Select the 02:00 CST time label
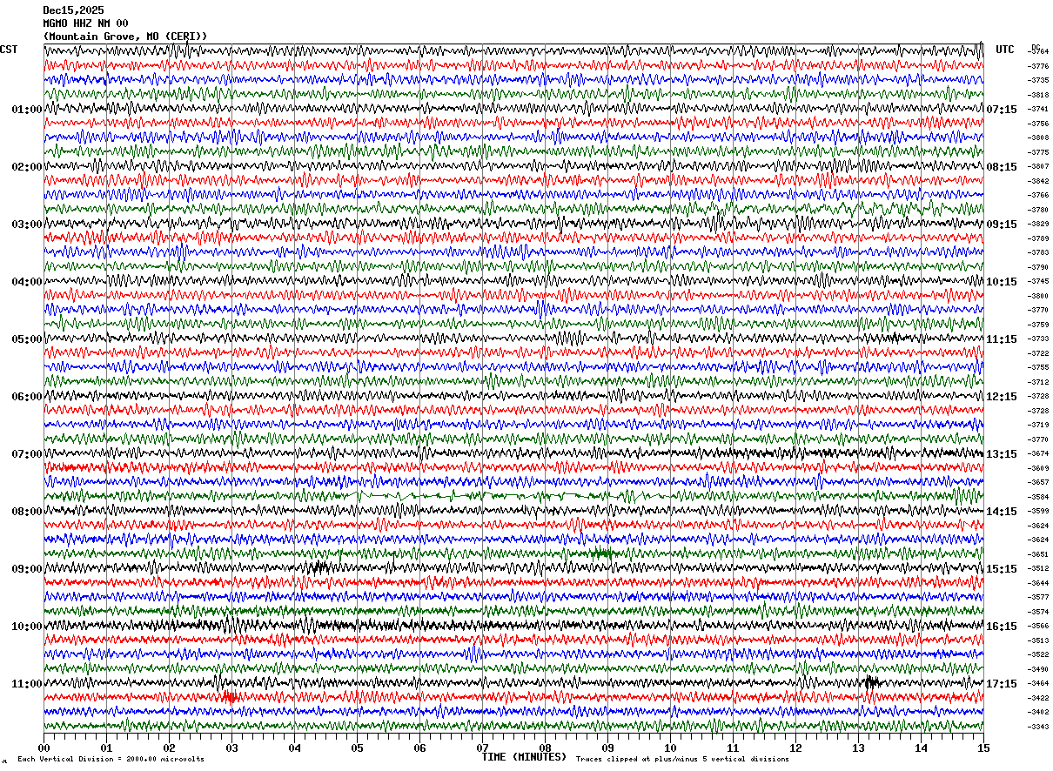 click(x=27, y=167)
